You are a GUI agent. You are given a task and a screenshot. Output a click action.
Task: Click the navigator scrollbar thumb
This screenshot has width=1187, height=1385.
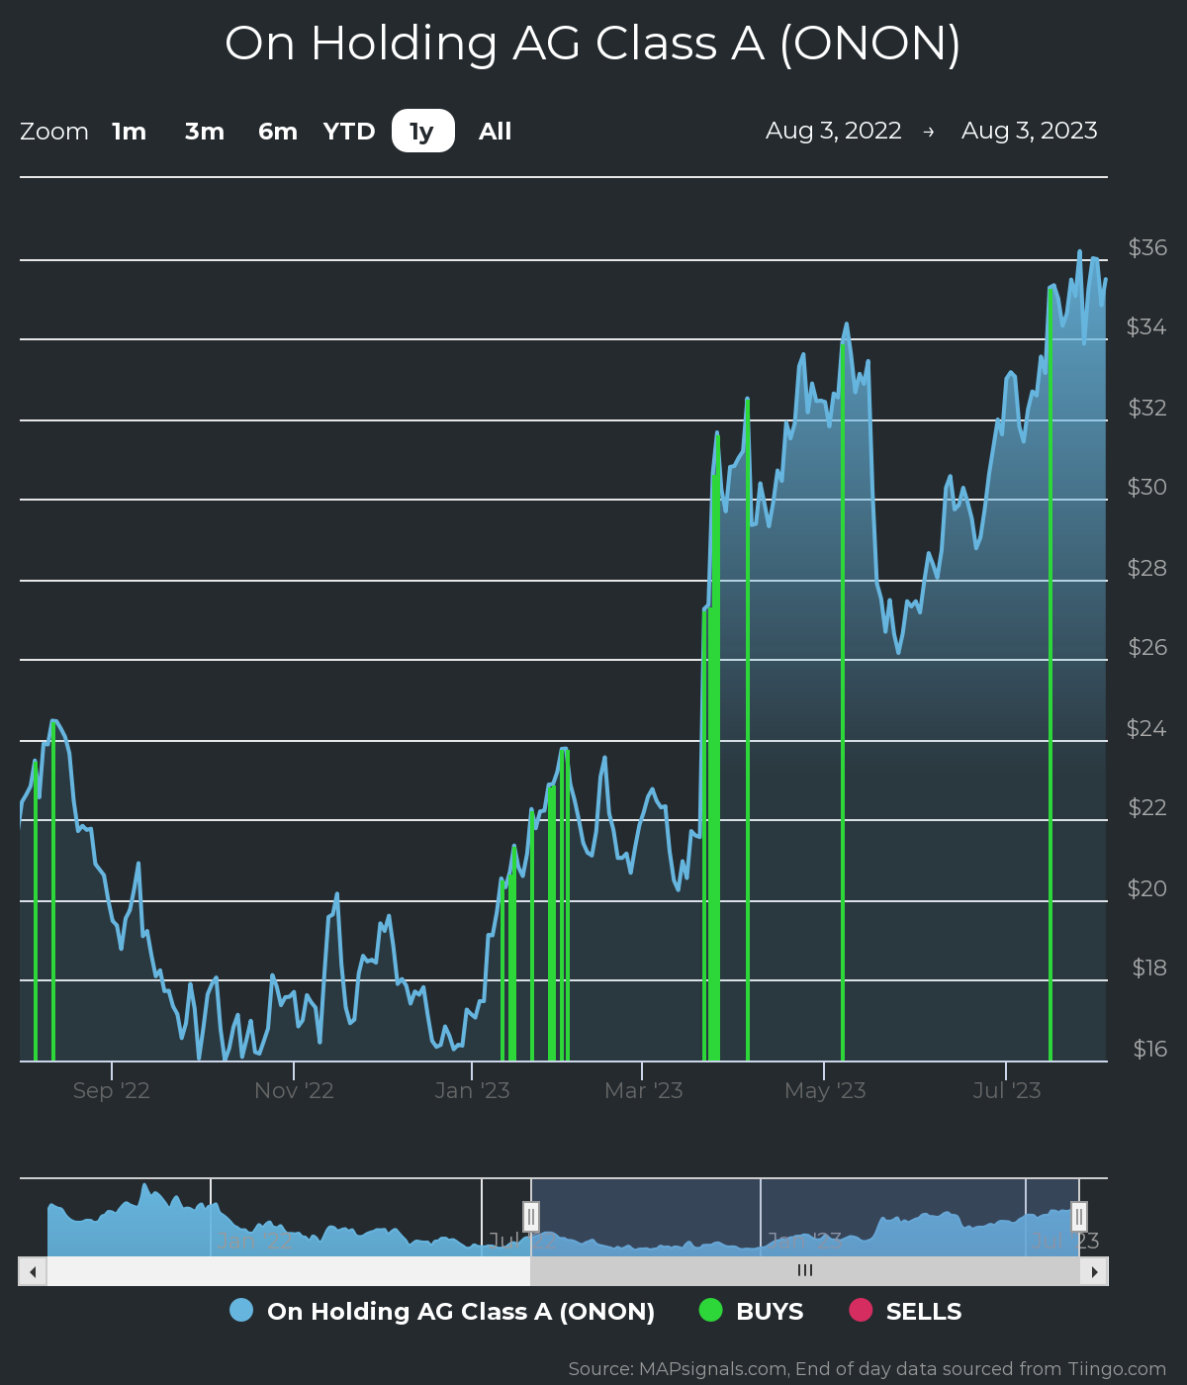(x=805, y=1271)
